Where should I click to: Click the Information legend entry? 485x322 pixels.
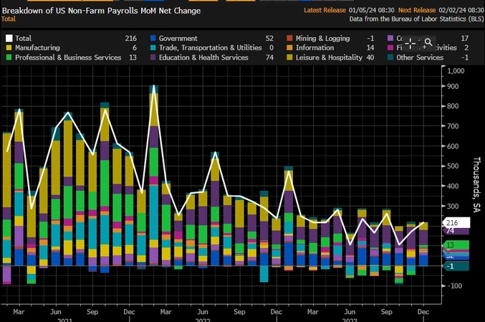pyautogui.click(x=316, y=47)
